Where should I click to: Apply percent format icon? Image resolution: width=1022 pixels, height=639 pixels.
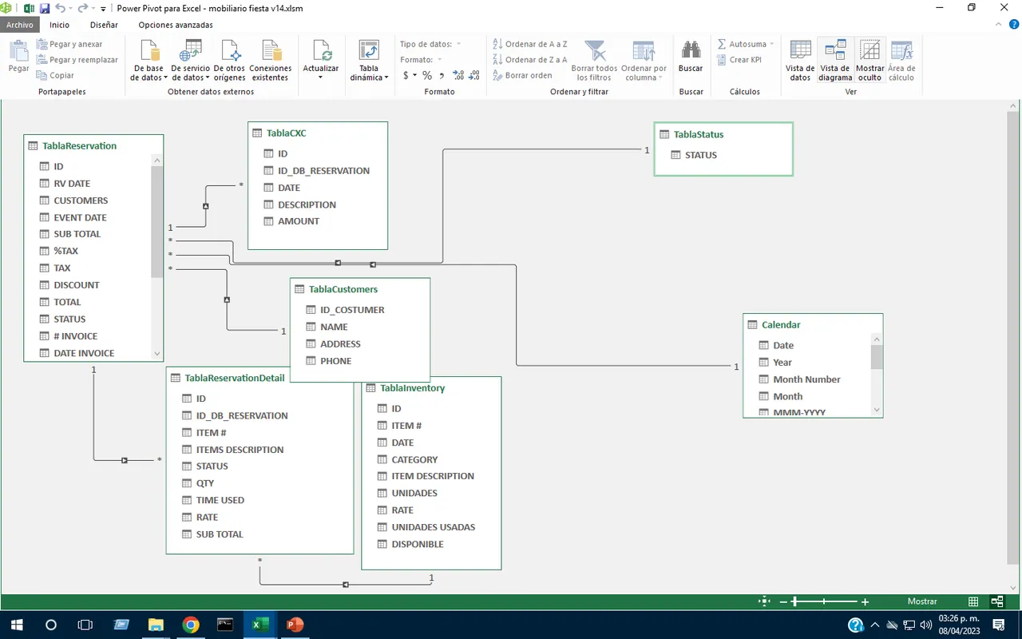tap(427, 75)
